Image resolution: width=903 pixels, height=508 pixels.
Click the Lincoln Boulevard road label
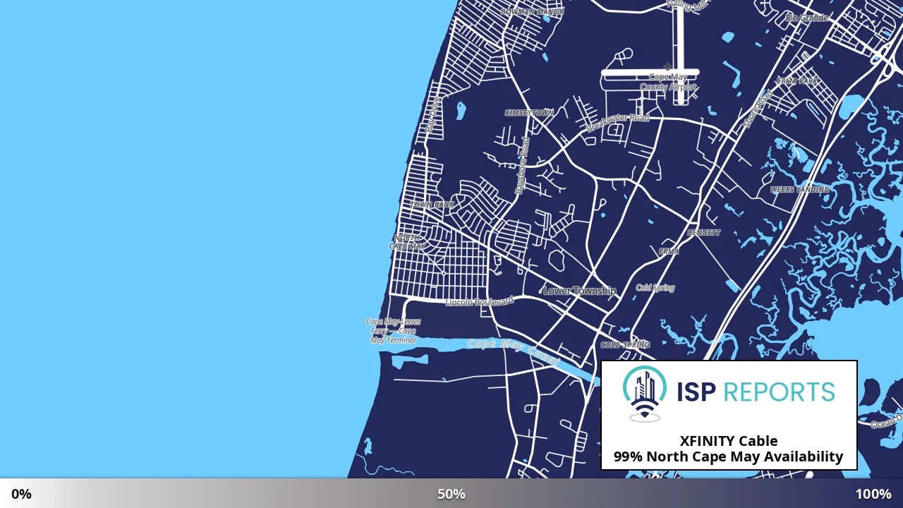(x=479, y=302)
